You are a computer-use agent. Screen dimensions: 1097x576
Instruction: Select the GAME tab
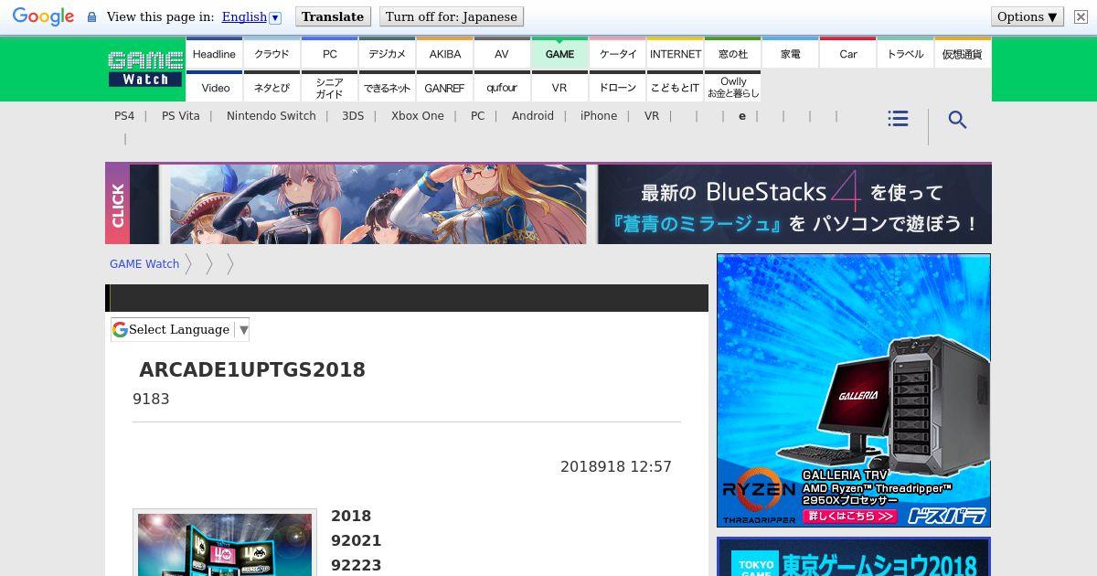pos(559,54)
